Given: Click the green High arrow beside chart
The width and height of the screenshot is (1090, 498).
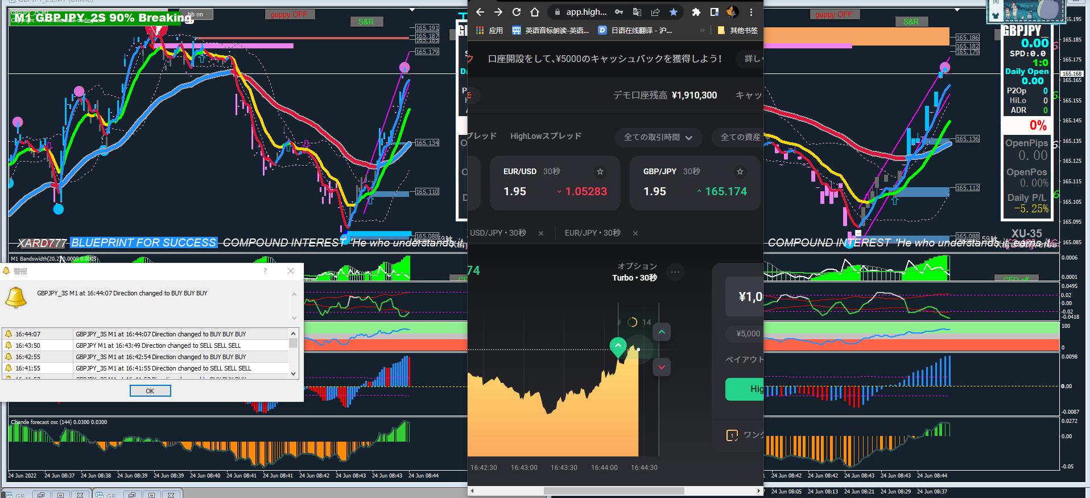Looking at the screenshot, I should click(x=662, y=332).
